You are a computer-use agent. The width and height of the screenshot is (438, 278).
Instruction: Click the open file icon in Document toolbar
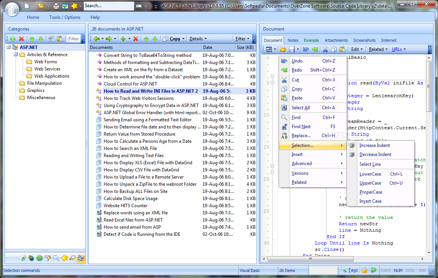pos(283,49)
